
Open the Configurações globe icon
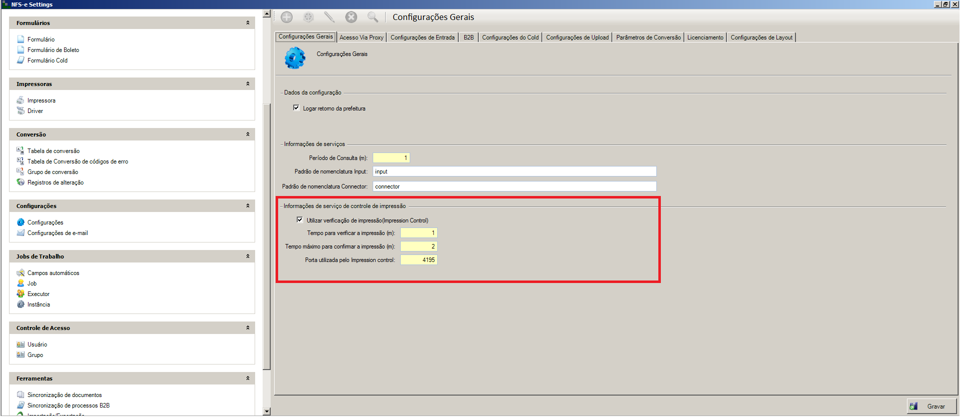point(21,222)
